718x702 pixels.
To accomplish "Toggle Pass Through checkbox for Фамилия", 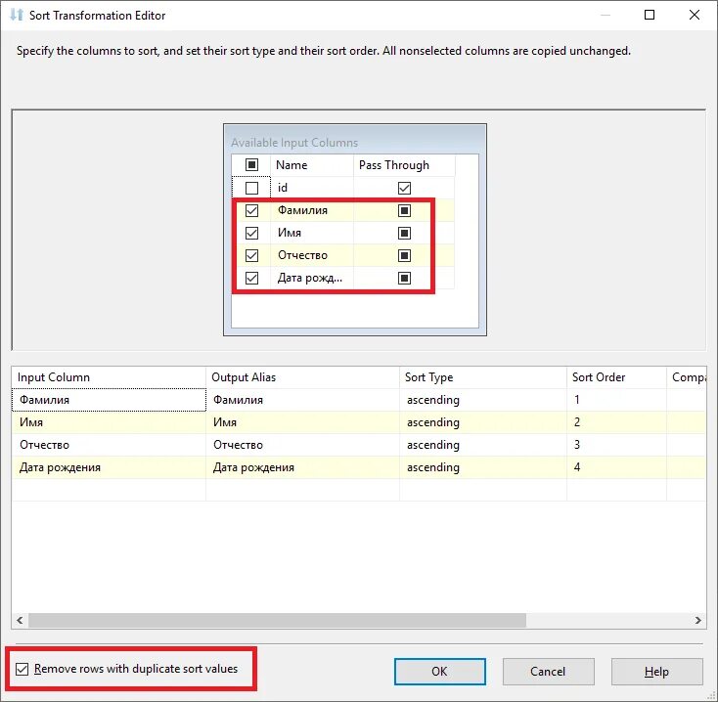I will 404,210.
